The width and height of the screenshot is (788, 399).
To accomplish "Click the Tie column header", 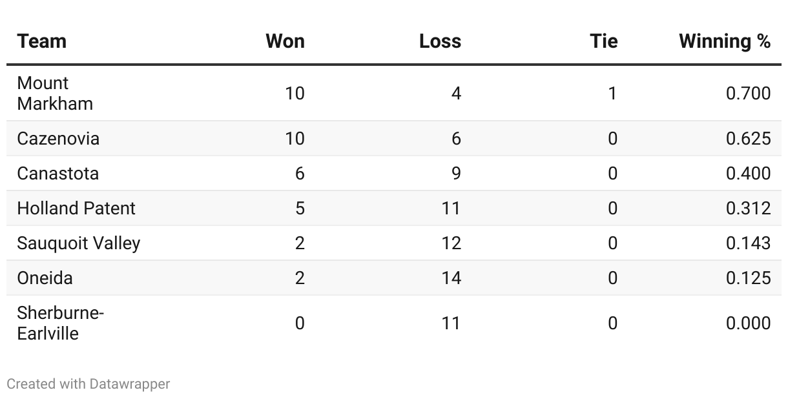I will click(603, 41).
